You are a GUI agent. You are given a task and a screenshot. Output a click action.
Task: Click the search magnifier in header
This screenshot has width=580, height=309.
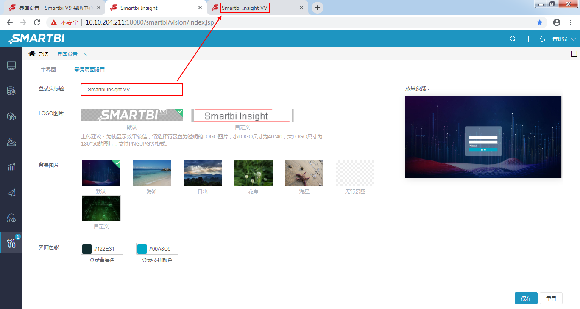pyautogui.click(x=513, y=39)
